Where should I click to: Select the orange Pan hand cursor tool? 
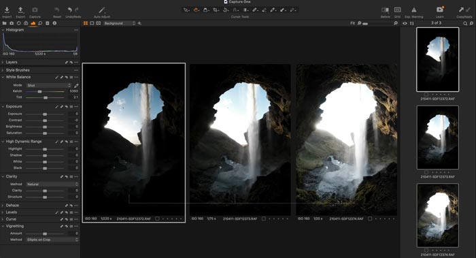(196, 10)
